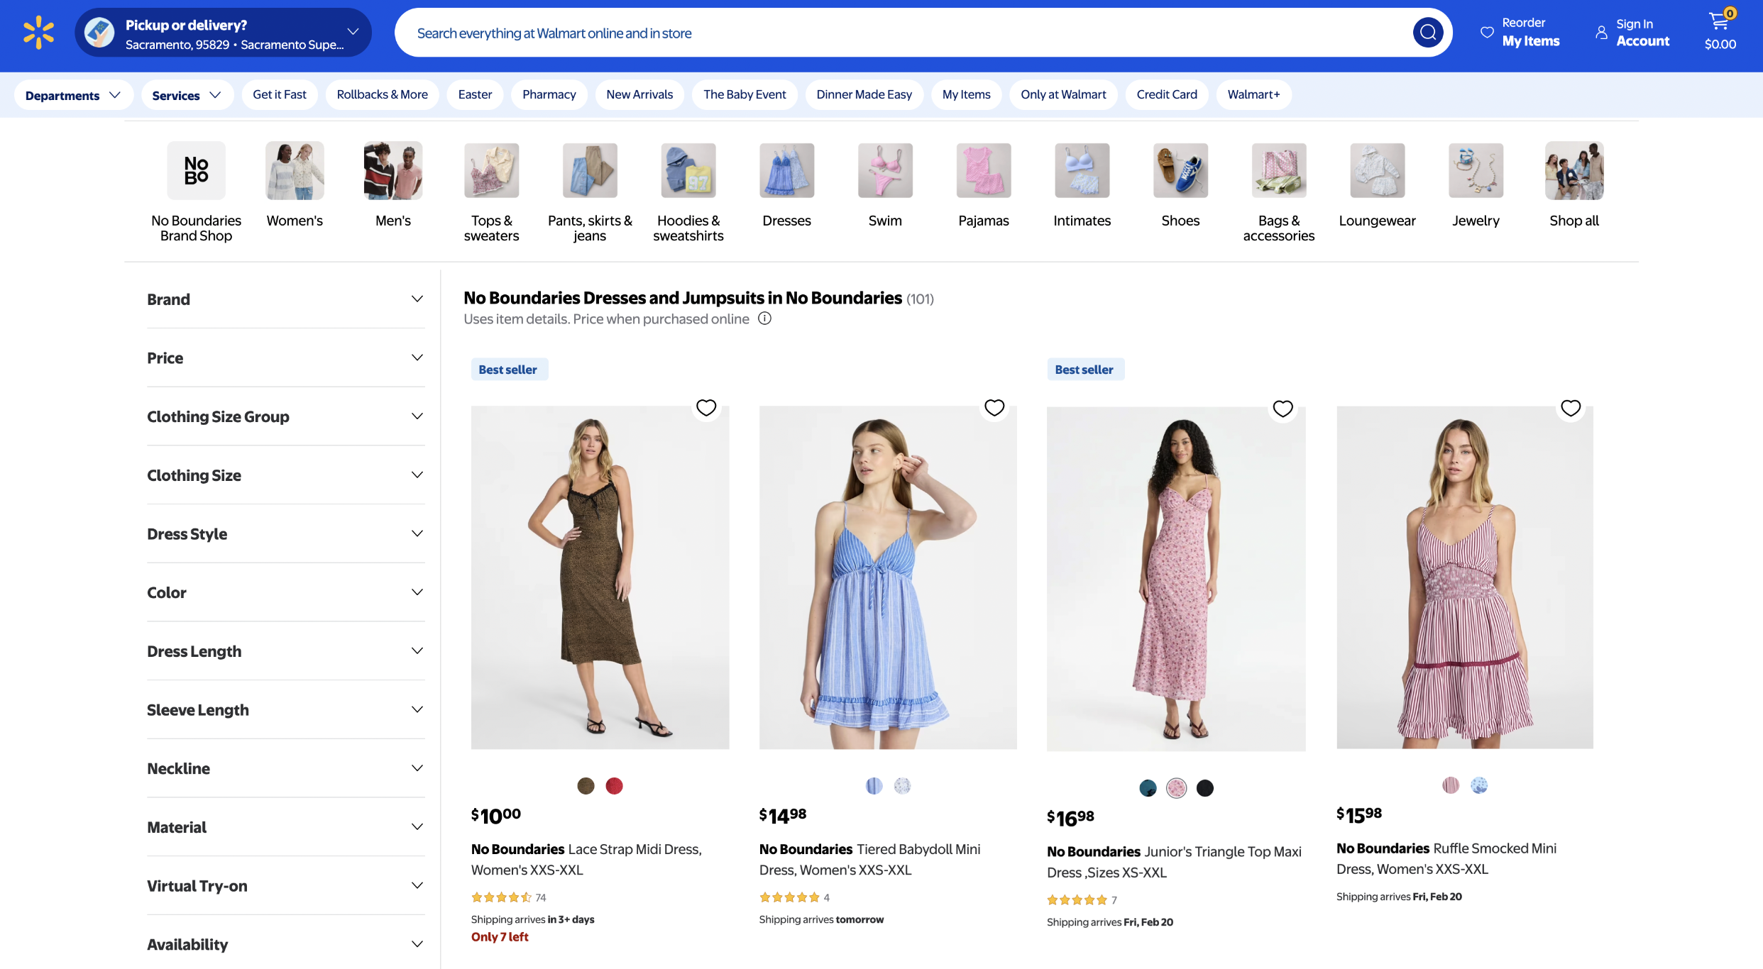Open the Shoes category icon
Image resolution: width=1763 pixels, height=969 pixels.
(x=1180, y=170)
